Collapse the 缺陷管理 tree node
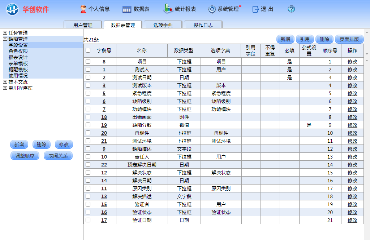This screenshot has width=370, height=240. coord(5,39)
